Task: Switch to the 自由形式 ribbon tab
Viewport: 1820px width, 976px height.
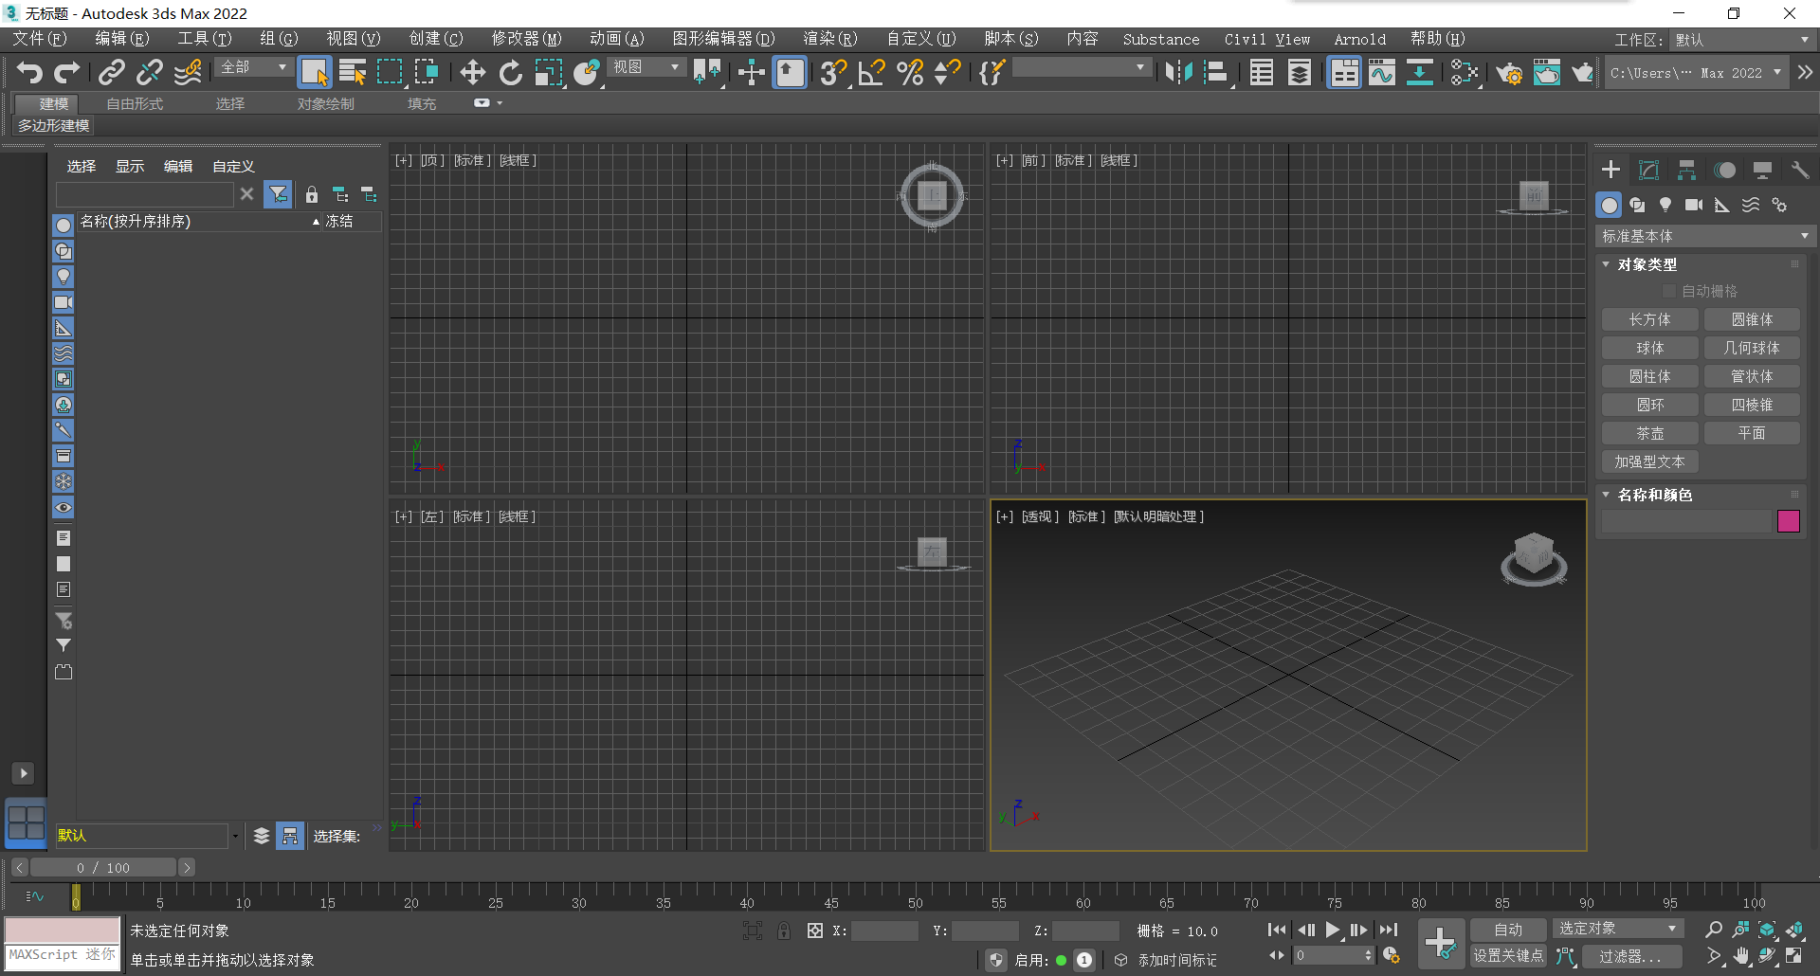Action: tap(133, 103)
